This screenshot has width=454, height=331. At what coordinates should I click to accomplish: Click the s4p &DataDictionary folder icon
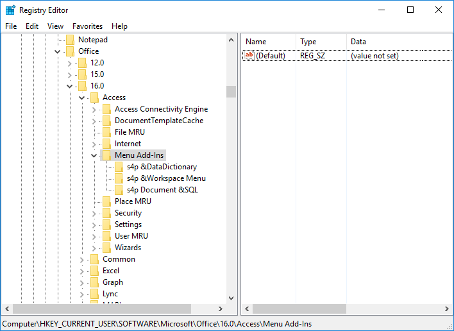[x=119, y=167]
